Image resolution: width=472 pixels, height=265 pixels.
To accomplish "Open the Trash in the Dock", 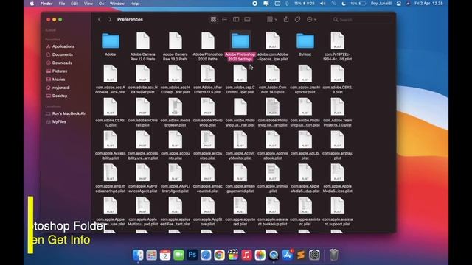I will pos(334,255).
